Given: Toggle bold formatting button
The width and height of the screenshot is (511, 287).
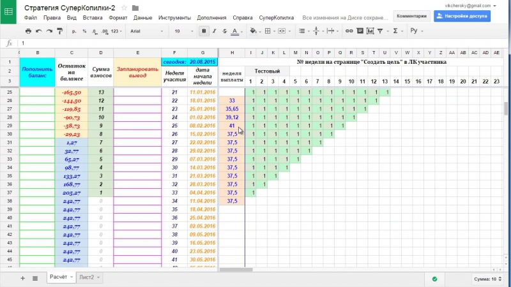Looking at the screenshot, I should click(204, 31).
